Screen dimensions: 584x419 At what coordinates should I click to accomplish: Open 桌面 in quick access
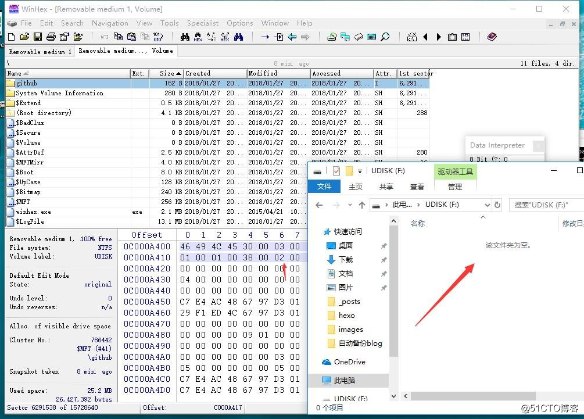point(345,245)
